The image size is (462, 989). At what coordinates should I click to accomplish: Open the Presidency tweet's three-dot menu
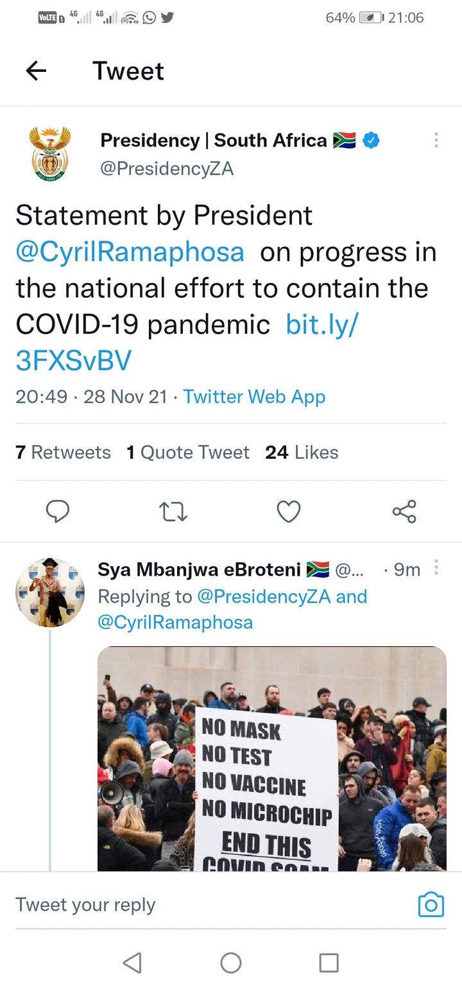click(x=436, y=140)
